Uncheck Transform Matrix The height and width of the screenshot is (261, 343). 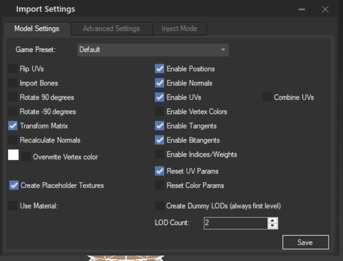(13, 126)
